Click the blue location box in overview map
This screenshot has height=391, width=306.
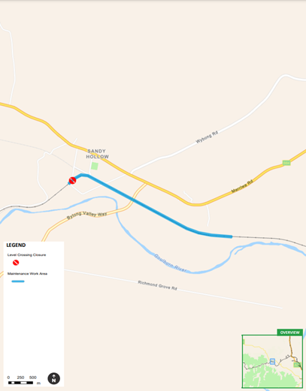pos(272,362)
